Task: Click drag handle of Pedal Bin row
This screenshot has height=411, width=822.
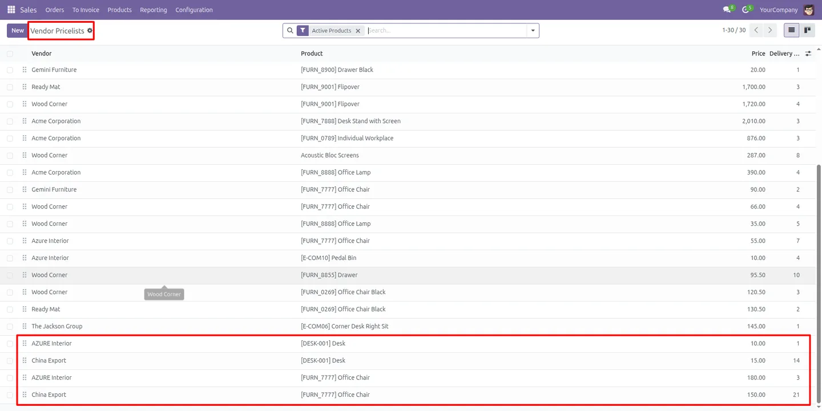Action: click(25, 258)
